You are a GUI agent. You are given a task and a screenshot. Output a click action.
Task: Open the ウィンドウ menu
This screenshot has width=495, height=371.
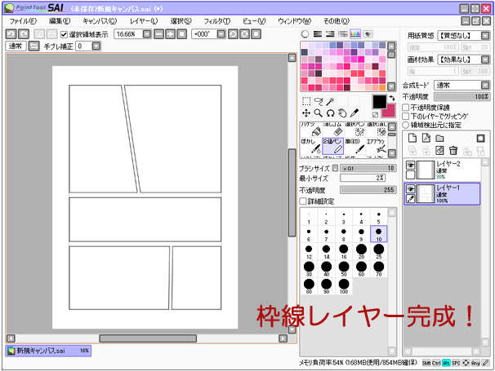coord(295,21)
